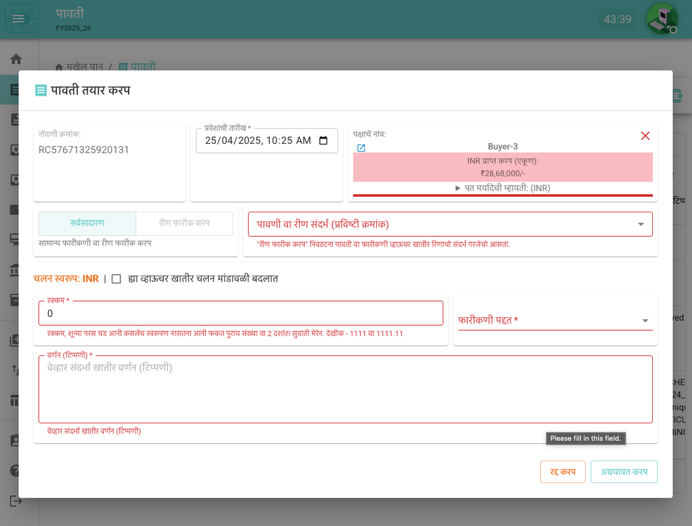Viewport: 692px width, 526px height.
Task: Click the रक्कम amount input field
Action: [240, 314]
